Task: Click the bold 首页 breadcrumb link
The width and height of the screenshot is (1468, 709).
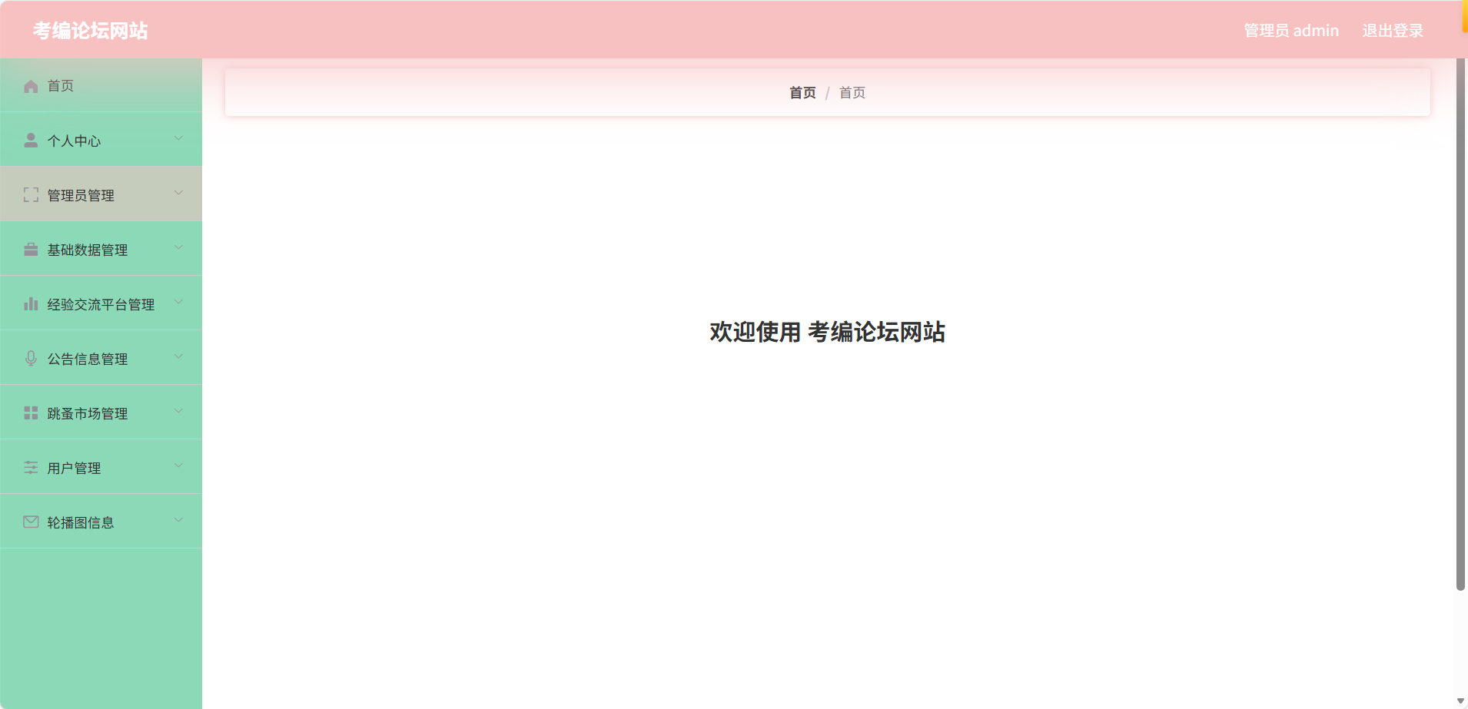Action: point(802,93)
